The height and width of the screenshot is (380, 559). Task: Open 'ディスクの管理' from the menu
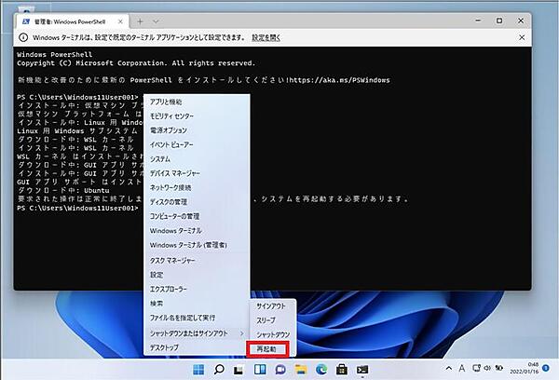click(x=197, y=202)
